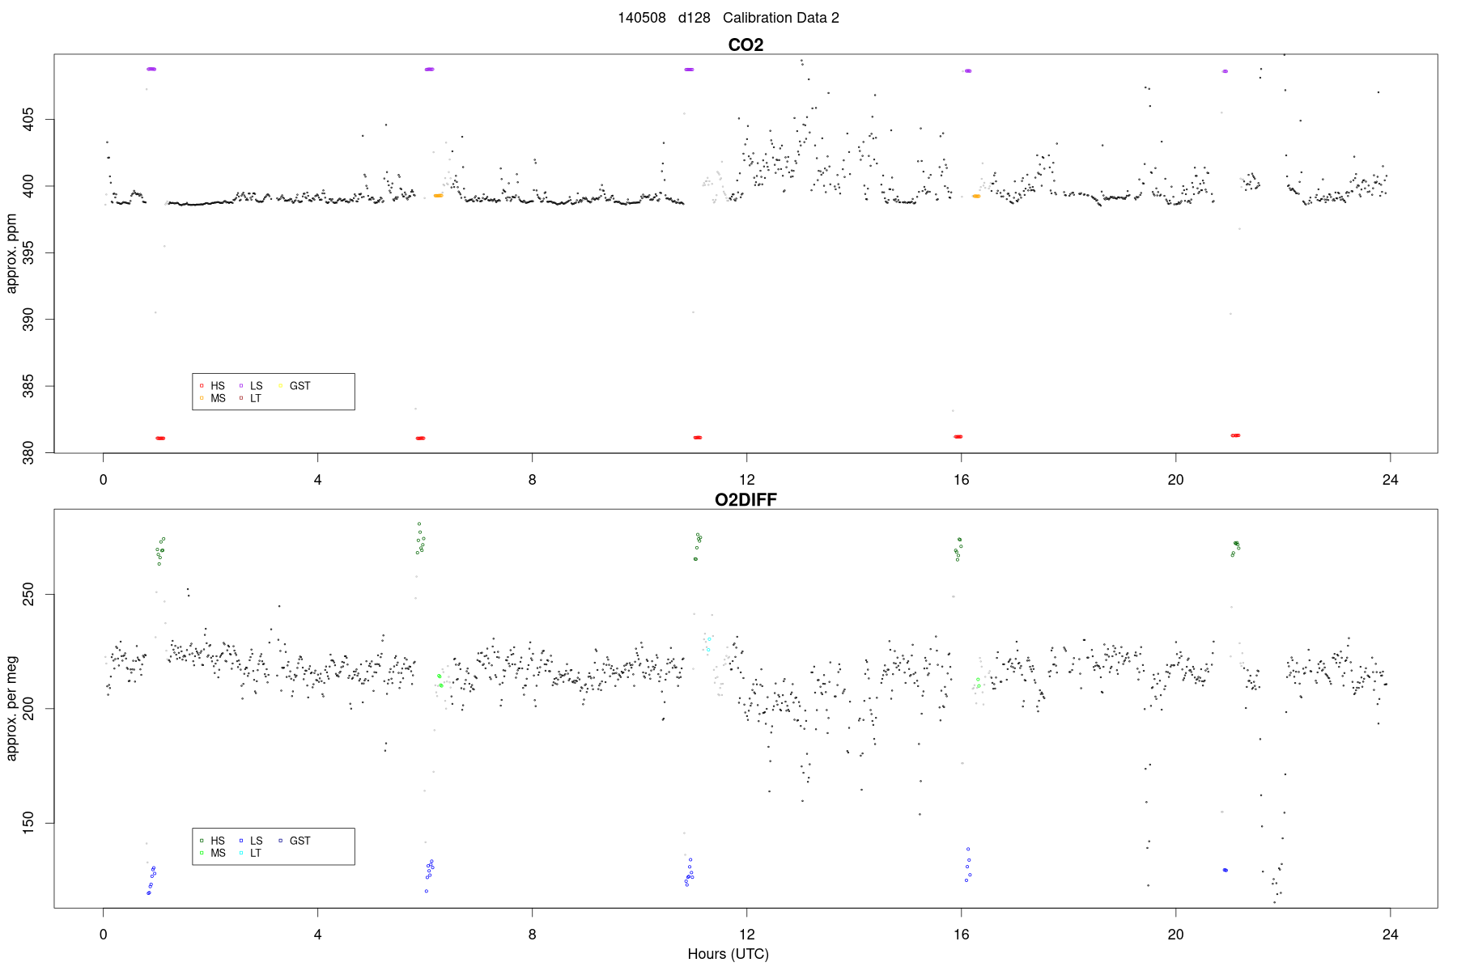Viewport: 1457px width, 971px height.
Task: Click the '0' tick on CO2 x-axis
Action: point(104,480)
